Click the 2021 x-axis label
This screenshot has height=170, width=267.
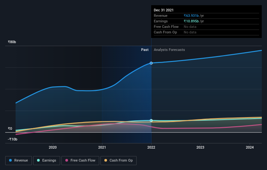coord(102,147)
